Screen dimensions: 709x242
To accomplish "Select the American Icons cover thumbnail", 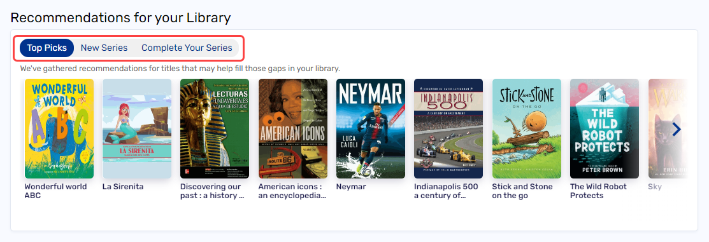I will (293, 129).
